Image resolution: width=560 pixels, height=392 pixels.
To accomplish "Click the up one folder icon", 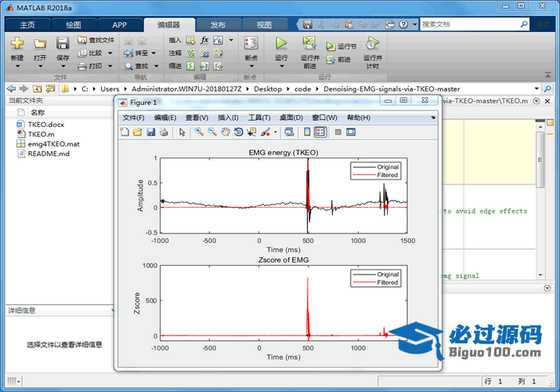I will click(x=37, y=89).
